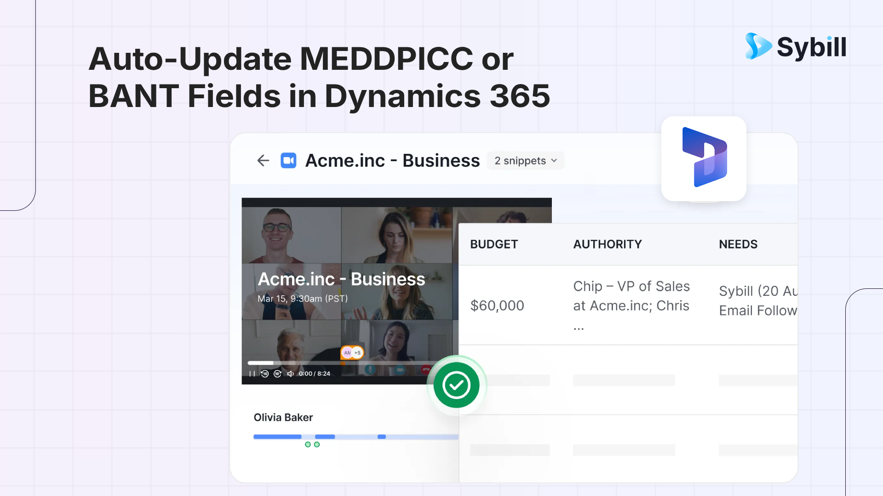
Task: Click the camera icon in the video
Action: pyautogui.click(x=400, y=369)
